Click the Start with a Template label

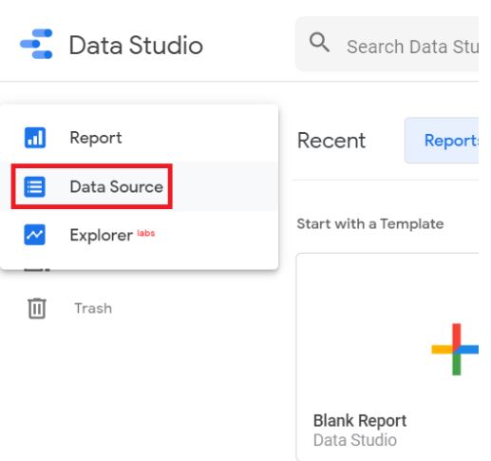pos(370,224)
